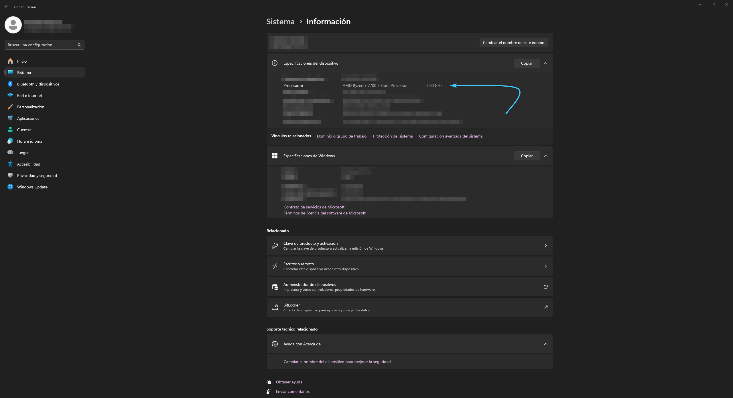Image resolution: width=733 pixels, height=398 pixels.
Task: Click the Enviar comentarios link
Action: [x=293, y=391]
